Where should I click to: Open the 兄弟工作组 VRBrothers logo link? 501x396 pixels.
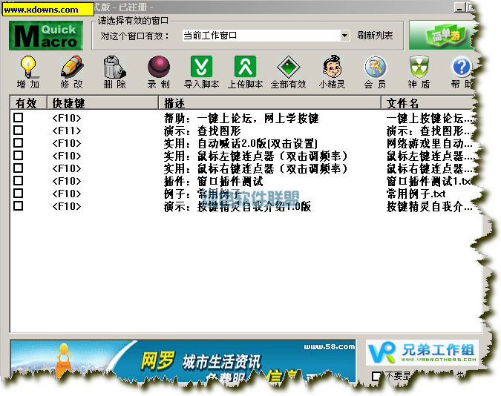[422, 352]
